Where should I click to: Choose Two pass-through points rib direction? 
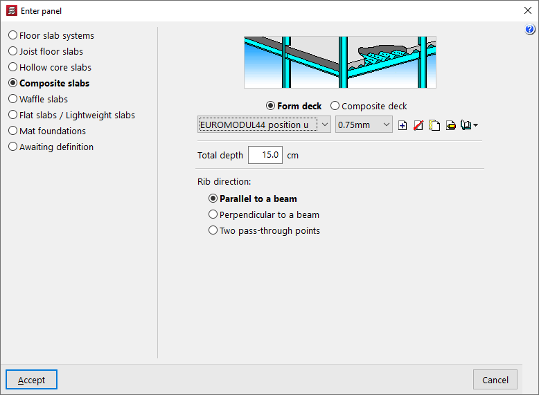tap(264, 230)
